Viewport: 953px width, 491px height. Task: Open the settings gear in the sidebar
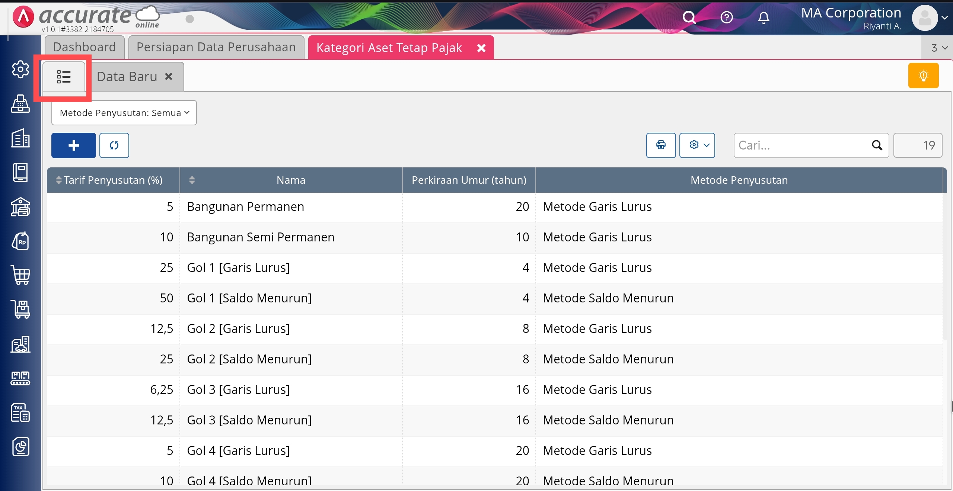coord(20,69)
